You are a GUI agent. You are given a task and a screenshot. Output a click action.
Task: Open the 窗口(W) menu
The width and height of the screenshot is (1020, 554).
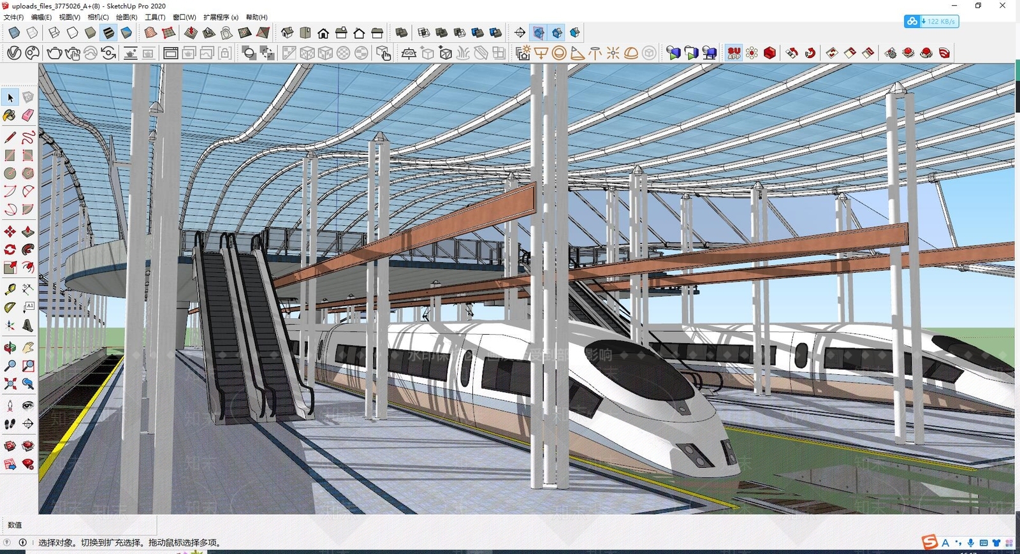(x=184, y=17)
